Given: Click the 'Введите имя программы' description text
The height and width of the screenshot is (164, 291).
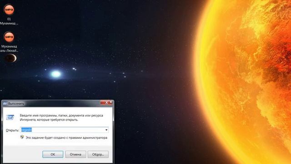Looking at the screenshot, I should coord(61,118).
